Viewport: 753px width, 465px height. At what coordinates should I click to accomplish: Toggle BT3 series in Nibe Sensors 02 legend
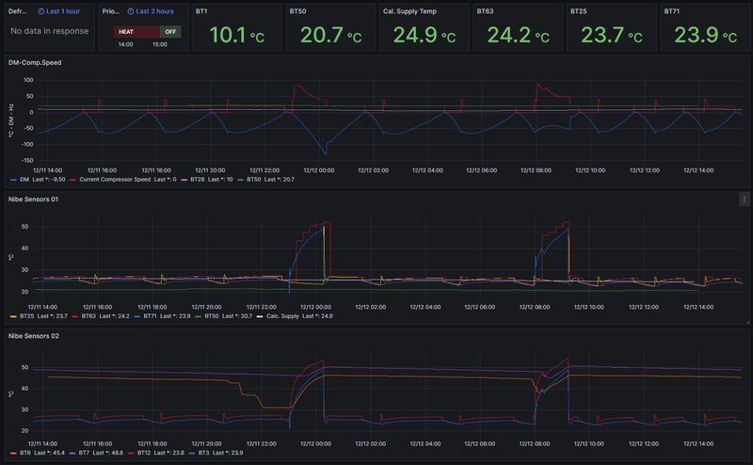tap(203, 453)
